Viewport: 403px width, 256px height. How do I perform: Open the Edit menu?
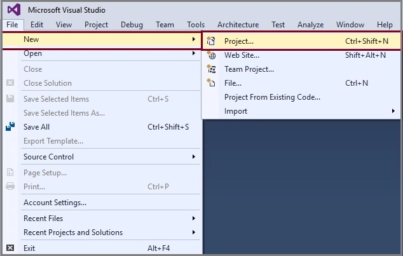point(37,25)
